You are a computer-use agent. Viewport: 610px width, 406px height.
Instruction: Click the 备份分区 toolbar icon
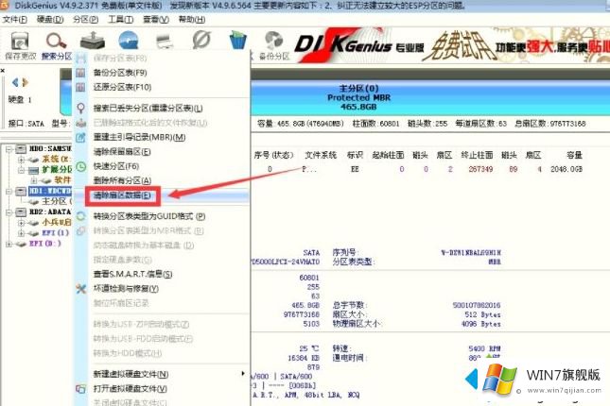pos(274,41)
